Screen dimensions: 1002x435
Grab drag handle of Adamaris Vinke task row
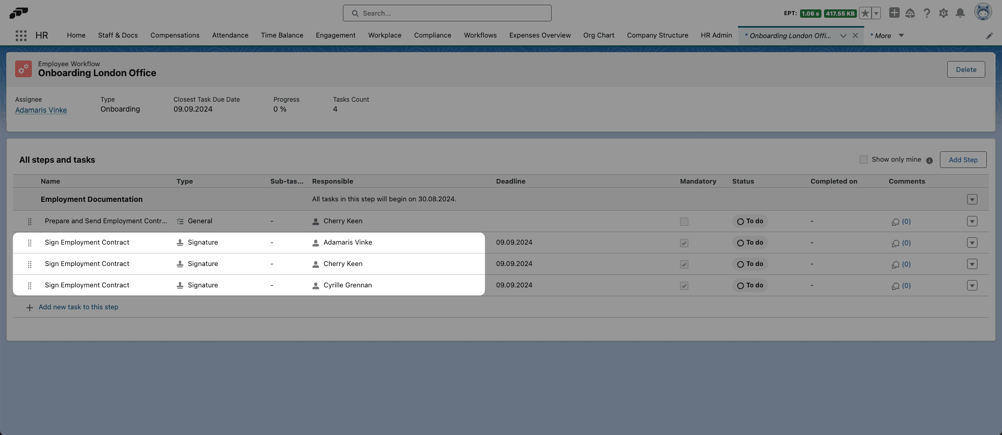[x=30, y=243]
